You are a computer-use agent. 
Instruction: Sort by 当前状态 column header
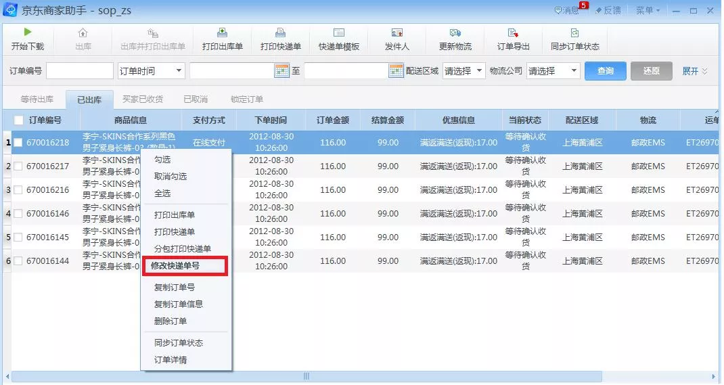[x=525, y=120]
